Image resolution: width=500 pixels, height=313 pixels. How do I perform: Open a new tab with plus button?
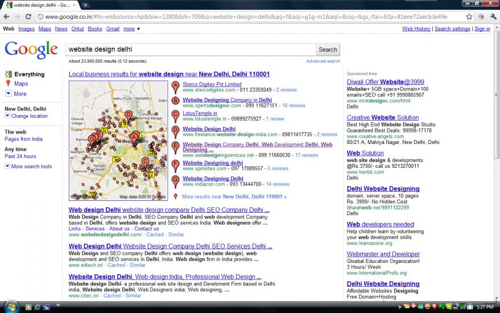pos(85,5)
